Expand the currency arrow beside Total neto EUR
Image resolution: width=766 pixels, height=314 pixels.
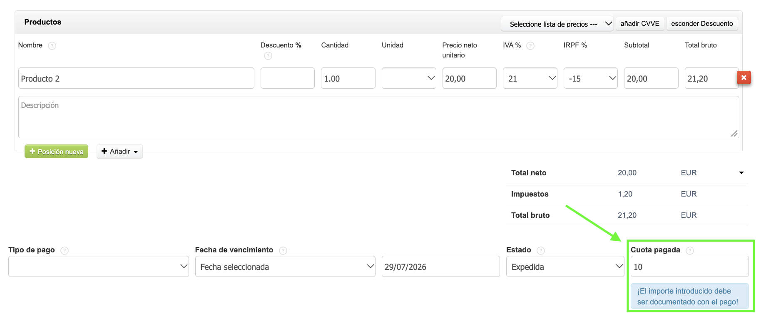pyautogui.click(x=741, y=173)
